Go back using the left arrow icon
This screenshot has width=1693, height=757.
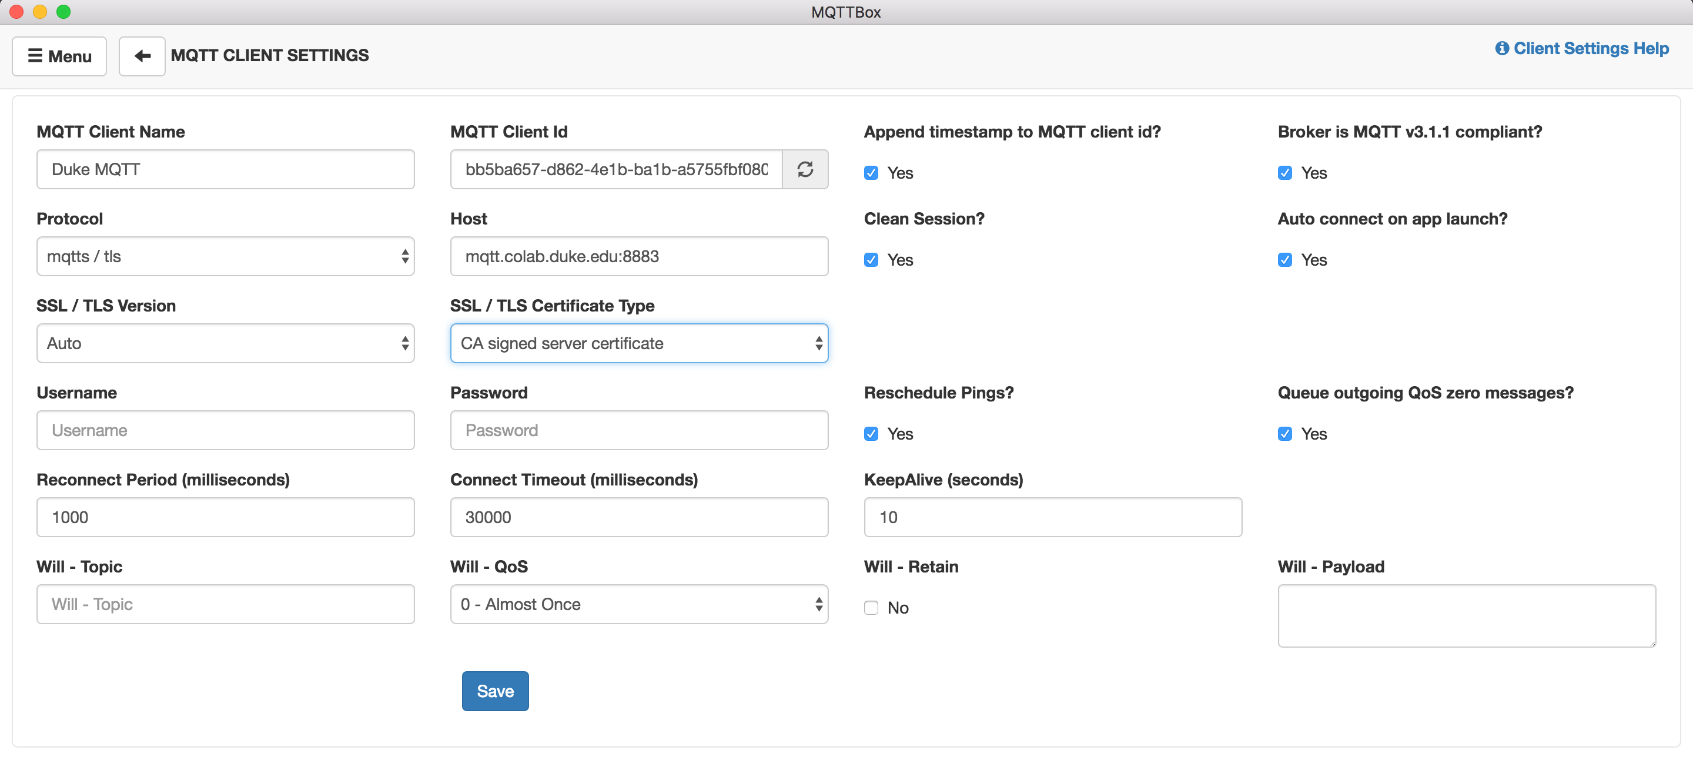[x=142, y=56]
